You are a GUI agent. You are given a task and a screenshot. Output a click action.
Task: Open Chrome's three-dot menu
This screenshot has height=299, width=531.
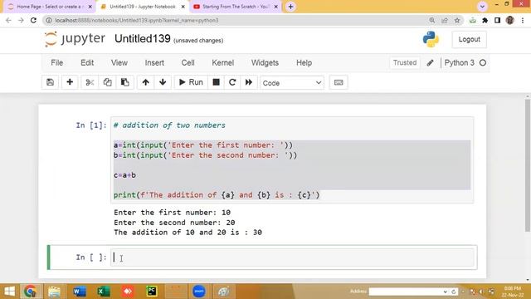pos(523,20)
